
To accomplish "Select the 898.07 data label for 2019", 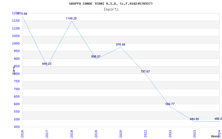I will (x=96, y=56).
